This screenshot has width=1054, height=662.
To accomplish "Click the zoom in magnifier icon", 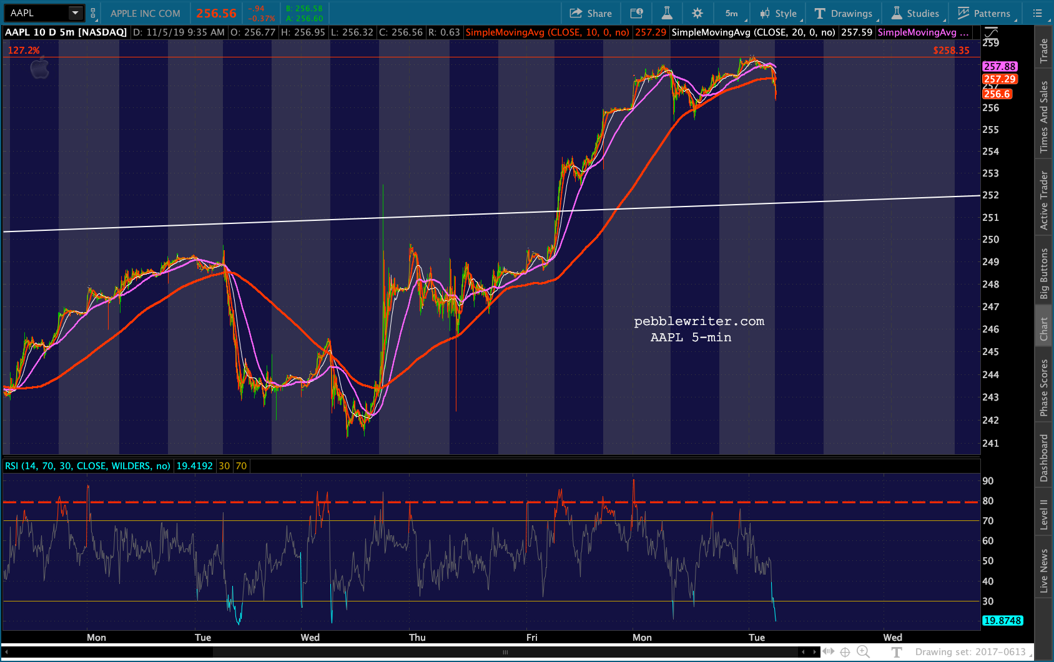I will [x=862, y=651].
